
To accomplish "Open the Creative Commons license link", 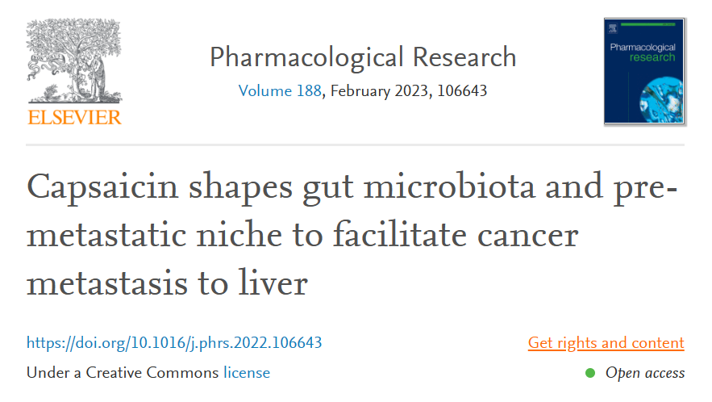I will pyautogui.click(x=247, y=372).
